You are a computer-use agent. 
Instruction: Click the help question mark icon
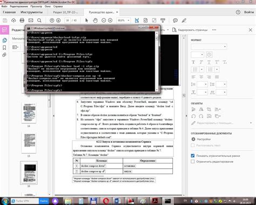coord(238,12)
